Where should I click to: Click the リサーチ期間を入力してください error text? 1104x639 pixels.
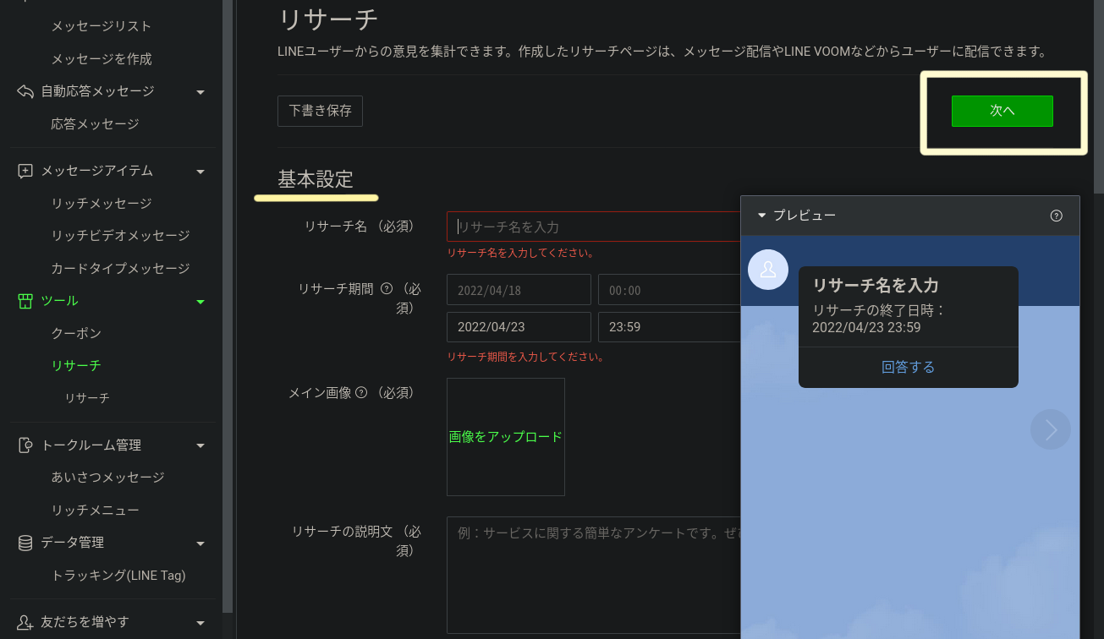pos(525,357)
